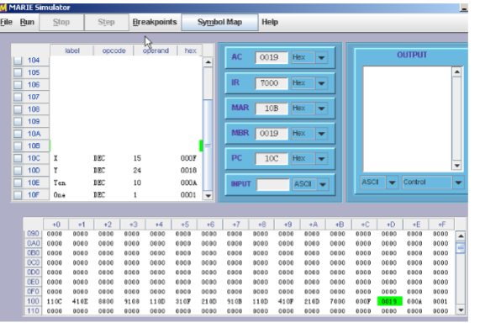Click the MARIE Simulator title bar icon
This screenshot has height=328, width=480.
click(3, 8)
